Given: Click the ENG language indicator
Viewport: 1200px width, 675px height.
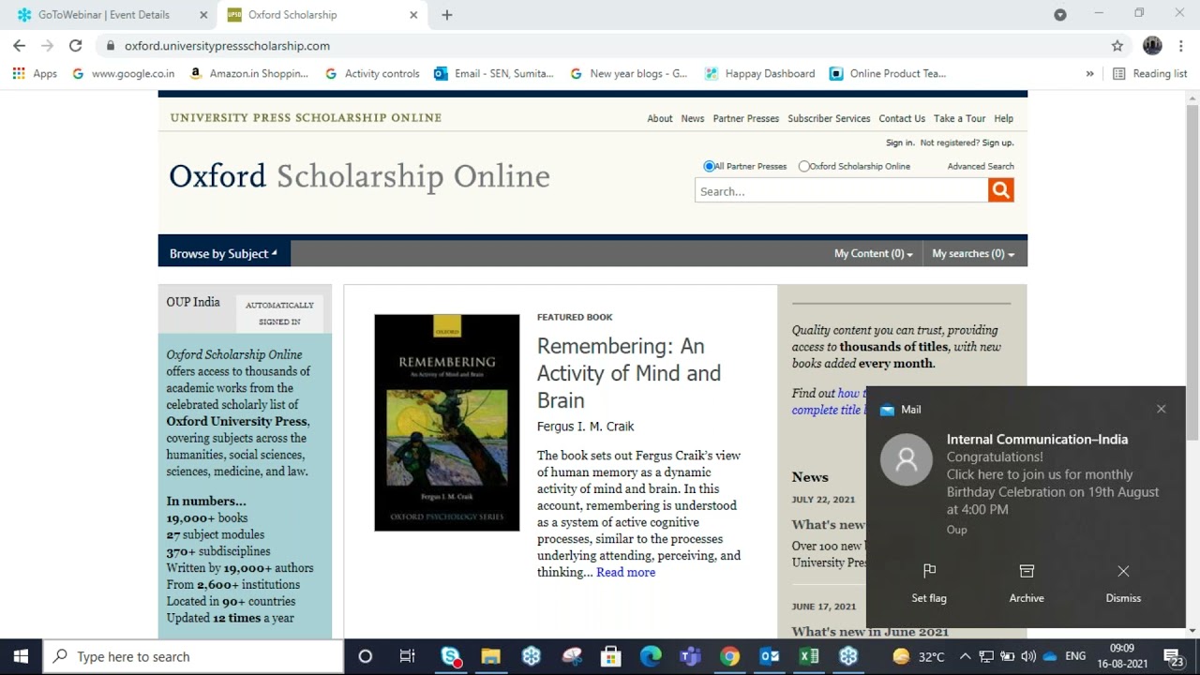Looking at the screenshot, I should [x=1075, y=656].
